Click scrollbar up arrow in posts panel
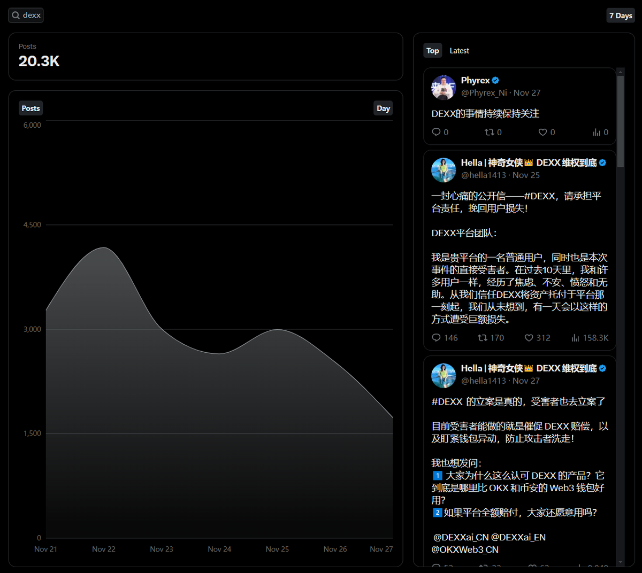The image size is (642, 573). pos(621,72)
